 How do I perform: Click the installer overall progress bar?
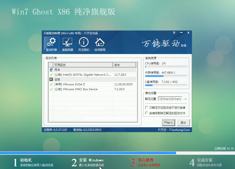point(117,153)
